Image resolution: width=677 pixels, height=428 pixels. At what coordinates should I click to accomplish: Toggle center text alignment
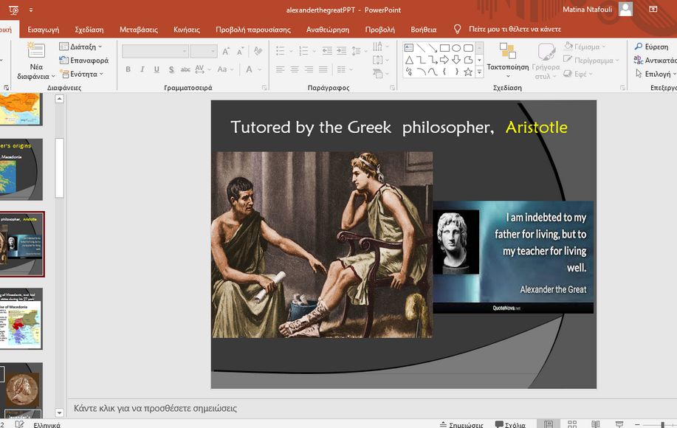point(295,69)
